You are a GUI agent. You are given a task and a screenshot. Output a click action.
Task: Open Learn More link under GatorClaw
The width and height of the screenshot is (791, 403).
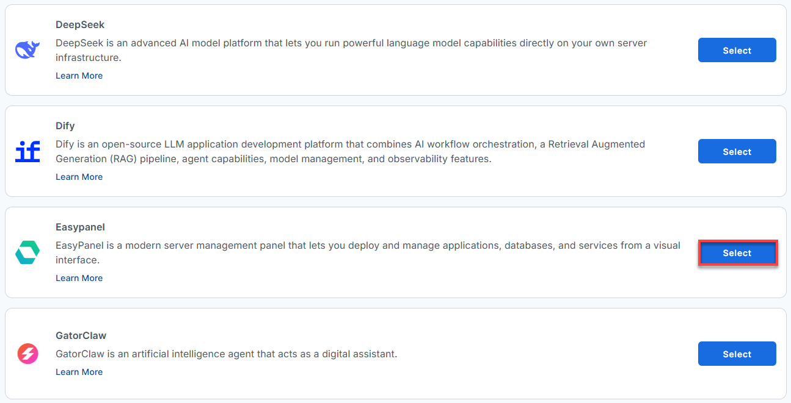(79, 372)
